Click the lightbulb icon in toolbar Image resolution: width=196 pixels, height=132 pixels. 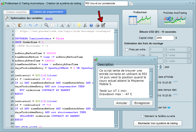tap(78, 26)
